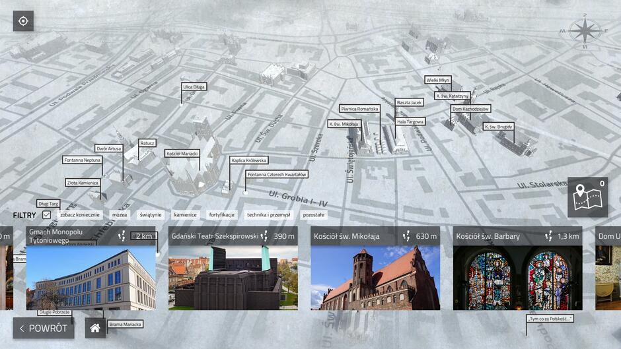Open the route map icon button
Image resolution: width=621 pixels, height=349 pixels.
[587, 197]
